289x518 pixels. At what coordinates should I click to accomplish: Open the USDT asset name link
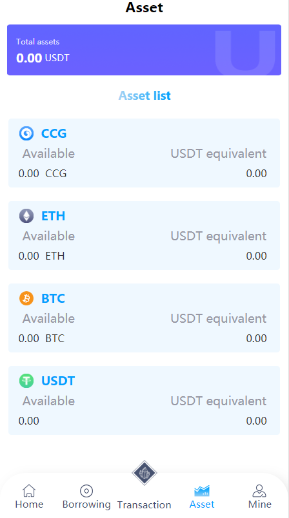pyautogui.click(x=58, y=381)
